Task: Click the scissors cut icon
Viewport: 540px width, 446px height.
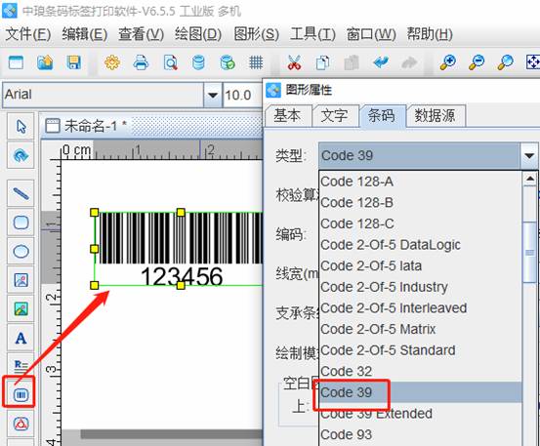Action: pyautogui.click(x=295, y=63)
